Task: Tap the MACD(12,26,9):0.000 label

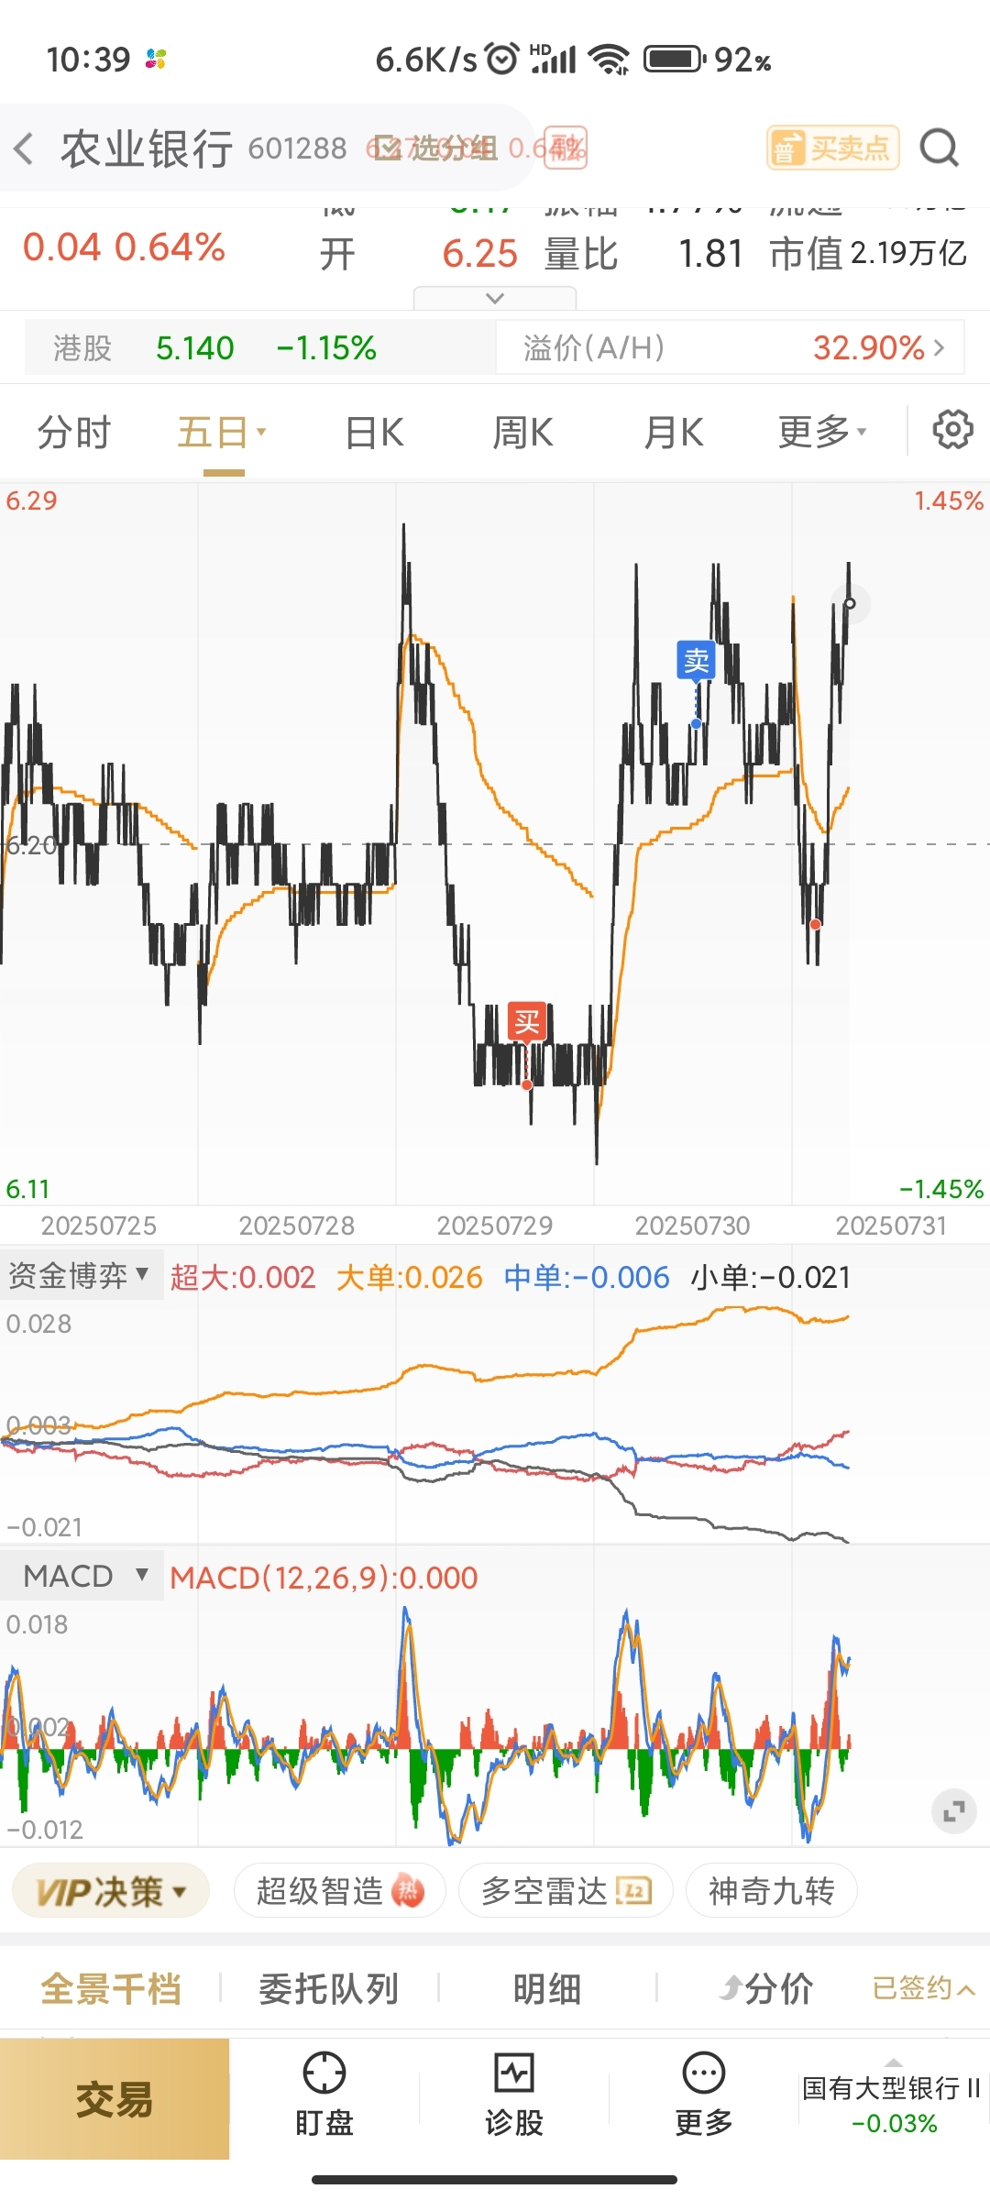Action: pos(324,1578)
